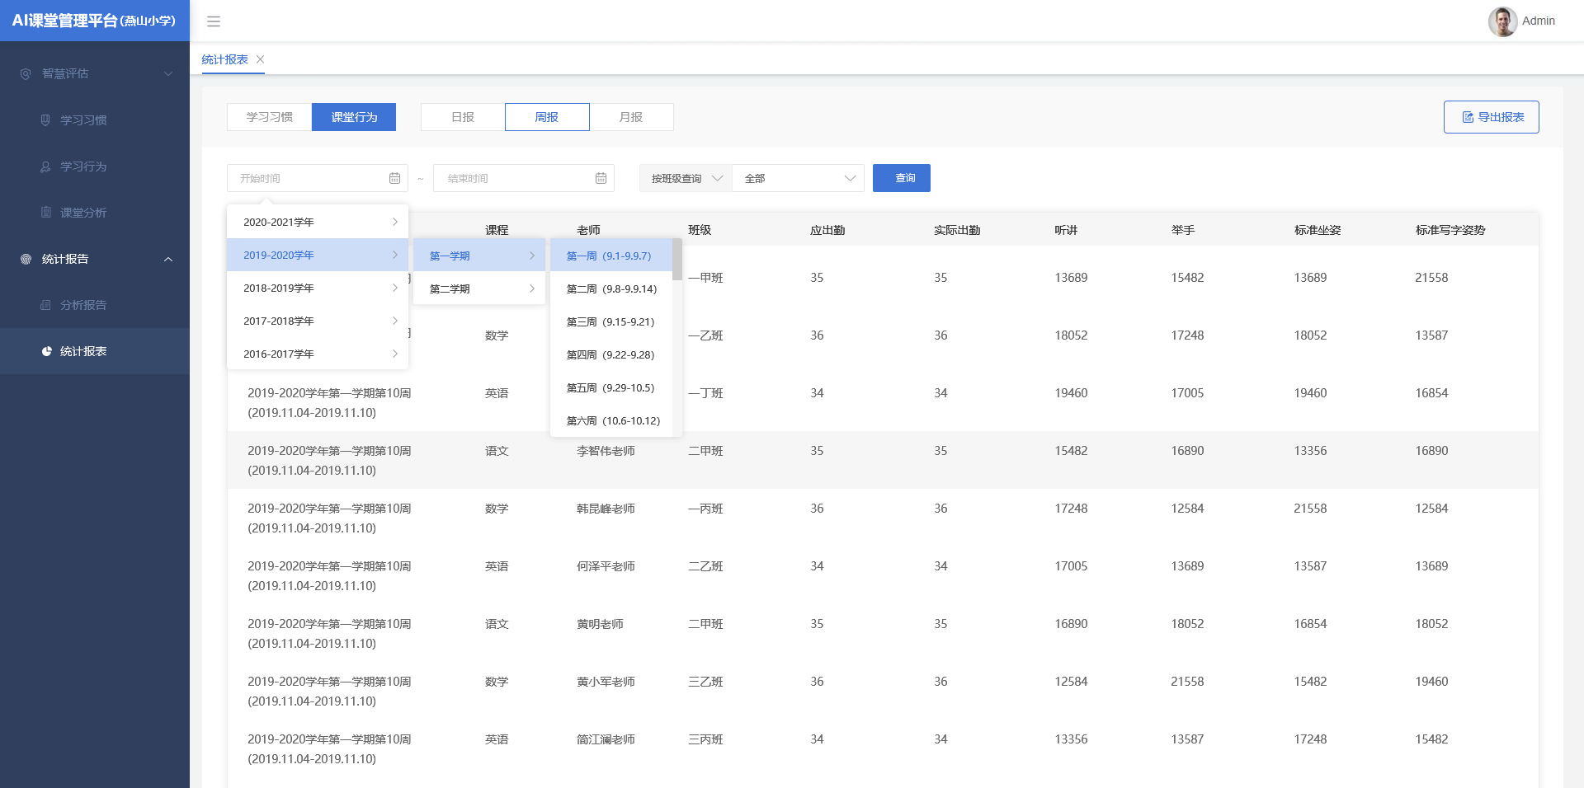This screenshot has height=788, width=1584.
Task: Click teacher name 何泽平老师
Action: pyautogui.click(x=606, y=566)
